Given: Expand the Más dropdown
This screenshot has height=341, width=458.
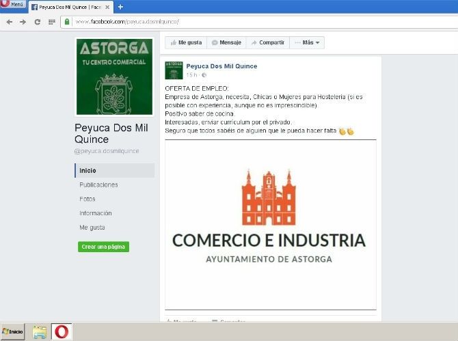Looking at the screenshot, I should click(307, 42).
